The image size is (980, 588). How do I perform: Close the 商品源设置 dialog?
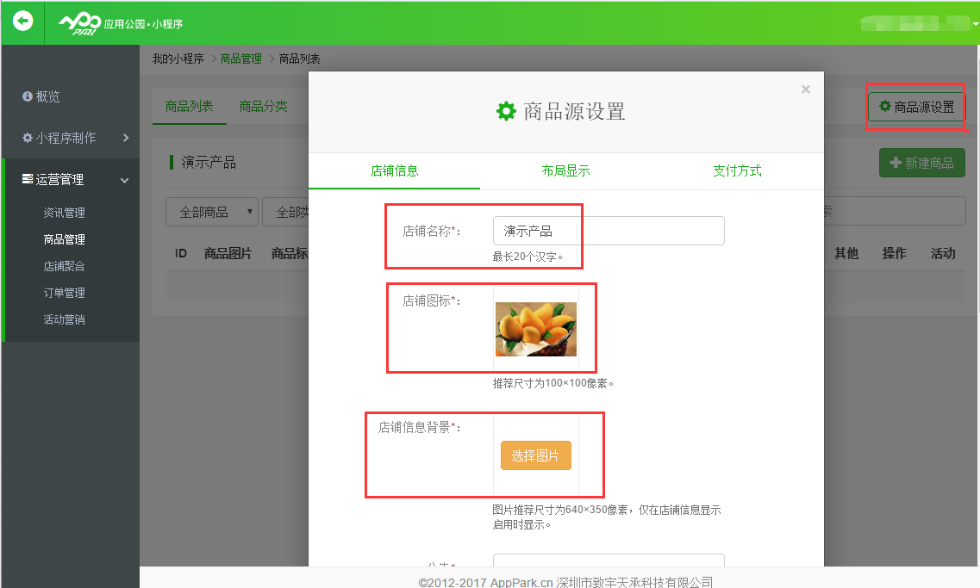(805, 89)
